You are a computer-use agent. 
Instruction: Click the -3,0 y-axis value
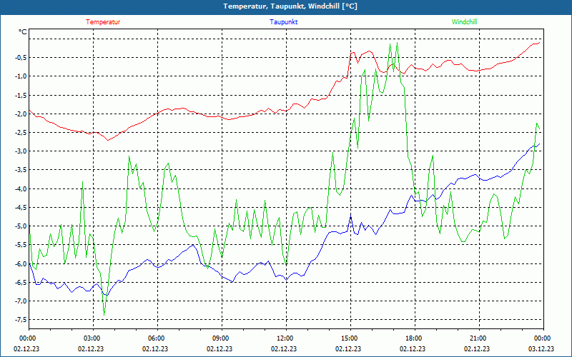(21, 151)
